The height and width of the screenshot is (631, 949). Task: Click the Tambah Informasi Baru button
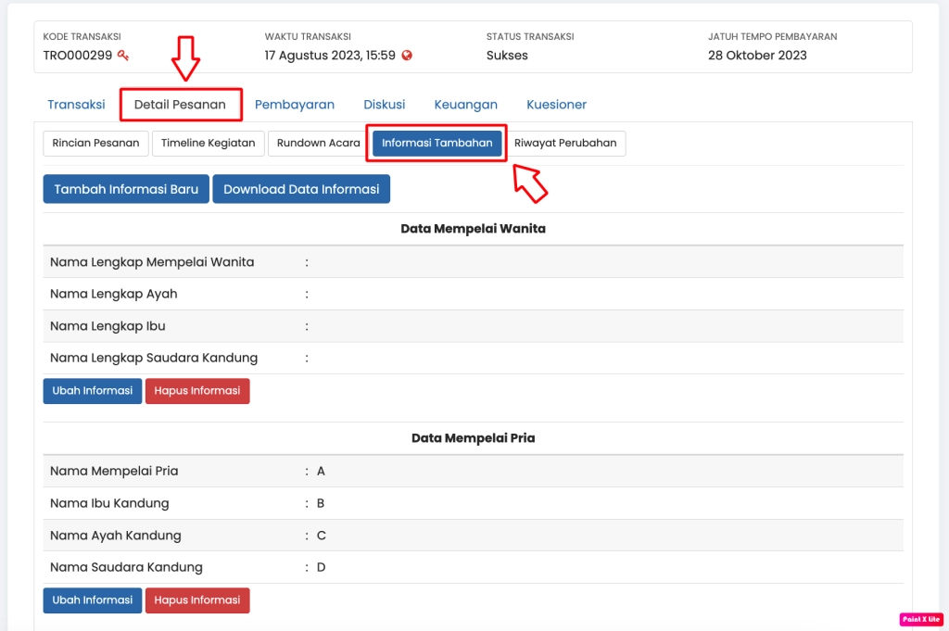[126, 189]
